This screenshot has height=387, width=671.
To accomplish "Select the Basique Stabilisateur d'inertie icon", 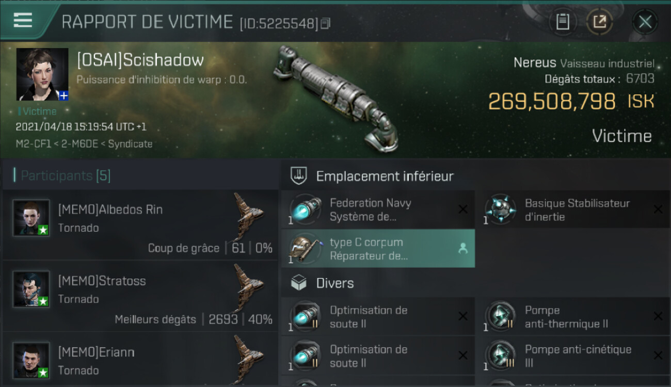I will point(501,210).
